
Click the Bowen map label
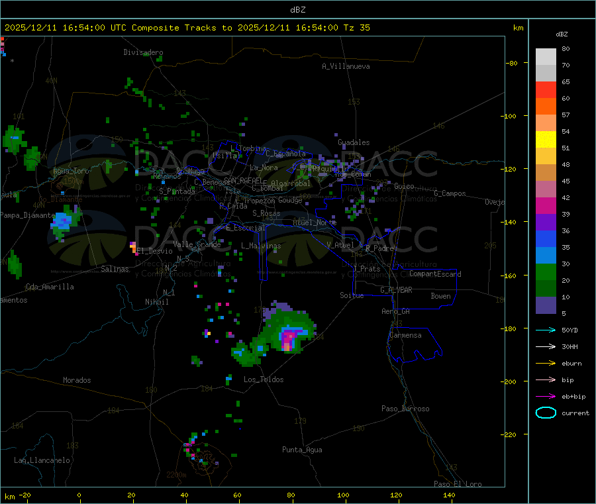[x=441, y=296]
